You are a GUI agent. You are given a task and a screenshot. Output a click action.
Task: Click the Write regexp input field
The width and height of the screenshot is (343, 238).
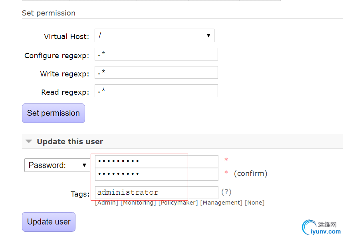tap(156, 72)
